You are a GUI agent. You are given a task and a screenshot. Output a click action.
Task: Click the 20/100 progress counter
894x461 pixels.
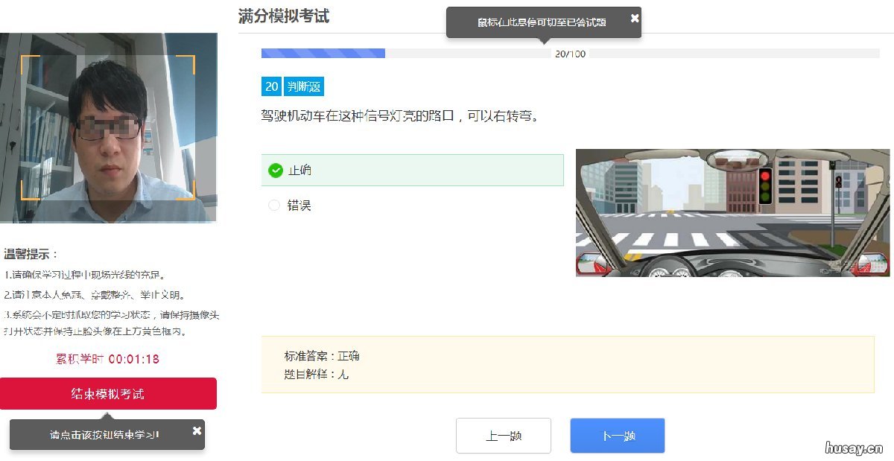pyautogui.click(x=568, y=53)
